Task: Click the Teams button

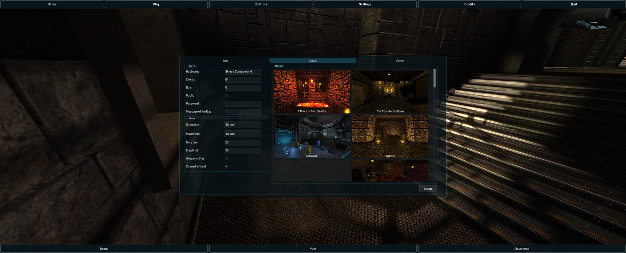Action: (104, 249)
